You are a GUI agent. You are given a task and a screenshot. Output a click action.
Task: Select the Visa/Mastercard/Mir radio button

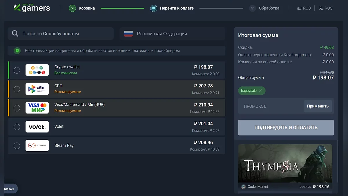tap(17, 108)
